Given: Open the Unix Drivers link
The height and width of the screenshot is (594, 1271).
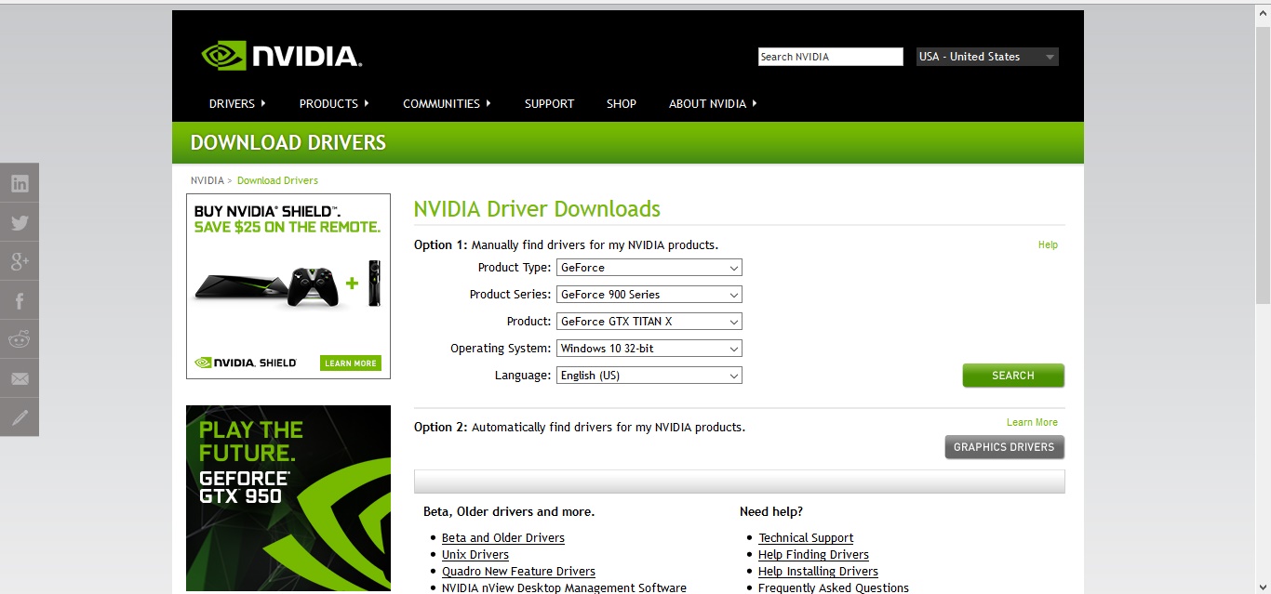Looking at the screenshot, I should (x=475, y=555).
